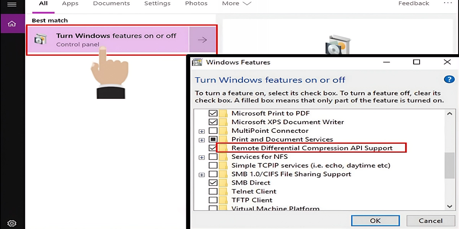Click the Windows Features title bar icon
Image resolution: width=459 pixels, height=229 pixels.
[197, 62]
